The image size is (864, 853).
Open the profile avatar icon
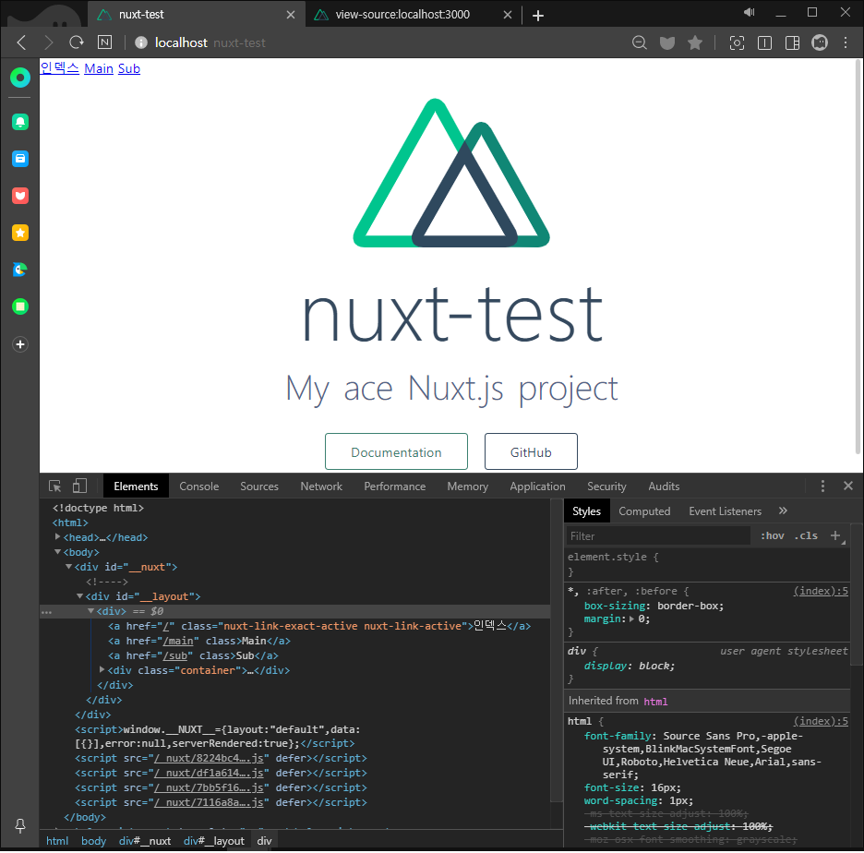click(x=820, y=42)
